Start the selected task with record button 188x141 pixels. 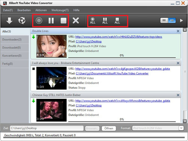[39, 20]
